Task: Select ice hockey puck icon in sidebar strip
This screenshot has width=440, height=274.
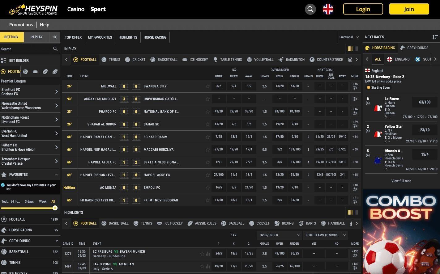Action: (35, 72)
